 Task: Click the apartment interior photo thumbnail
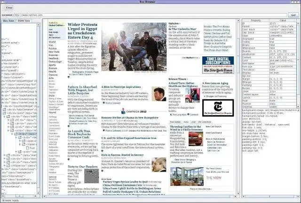[187, 176]
